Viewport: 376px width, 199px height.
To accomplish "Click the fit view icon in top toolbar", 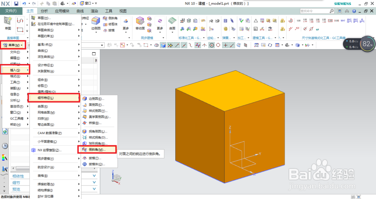I will point(256,45).
